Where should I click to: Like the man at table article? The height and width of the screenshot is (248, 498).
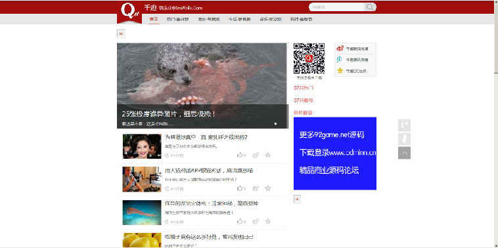tap(241, 188)
